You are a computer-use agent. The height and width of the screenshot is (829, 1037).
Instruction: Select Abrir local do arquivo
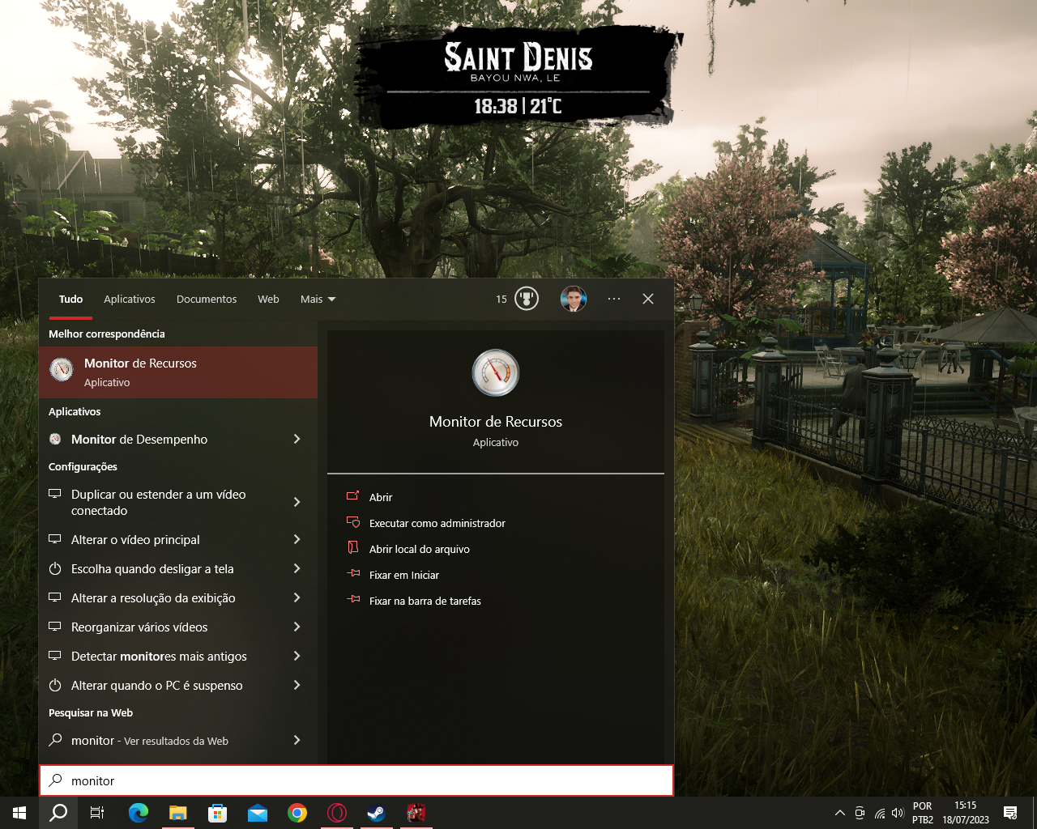[x=420, y=549]
